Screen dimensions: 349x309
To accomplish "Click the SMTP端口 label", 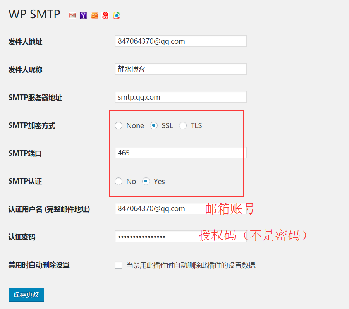I will click(25, 153).
